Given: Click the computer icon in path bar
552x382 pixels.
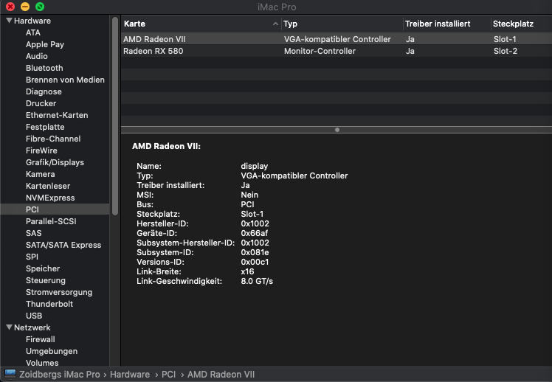Looking at the screenshot, I should point(10,374).
